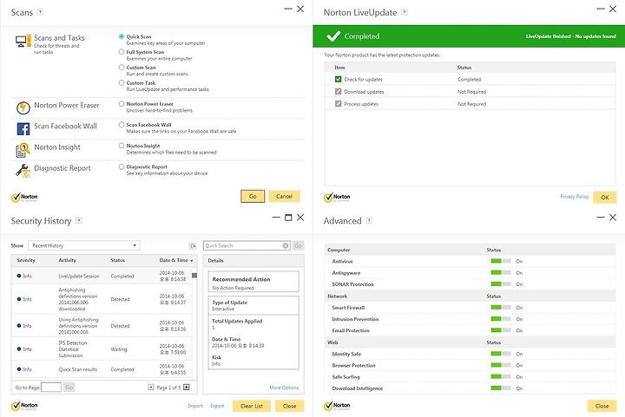Click the Norton logo in Scans window

24,198
